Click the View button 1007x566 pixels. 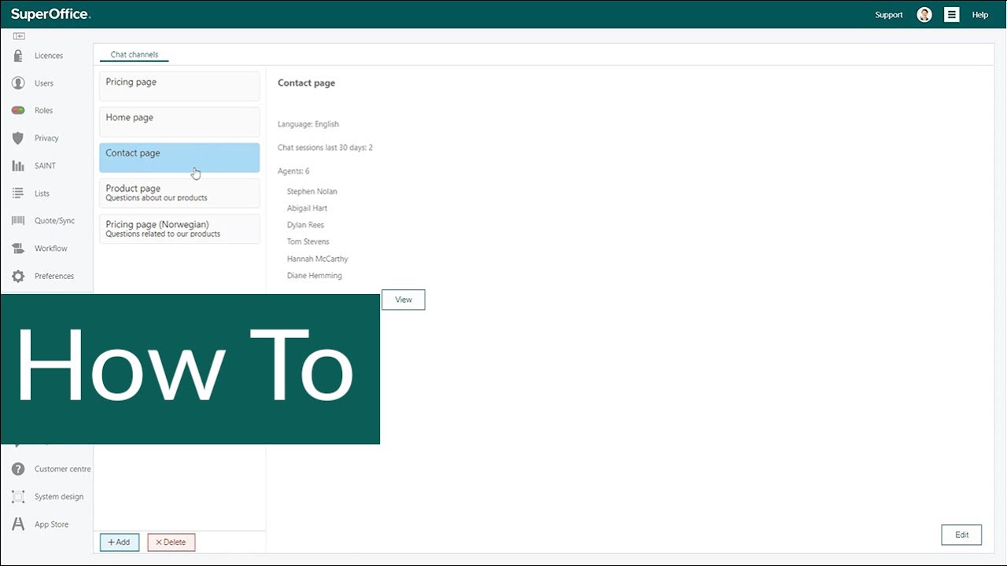(x=404, y=300)
